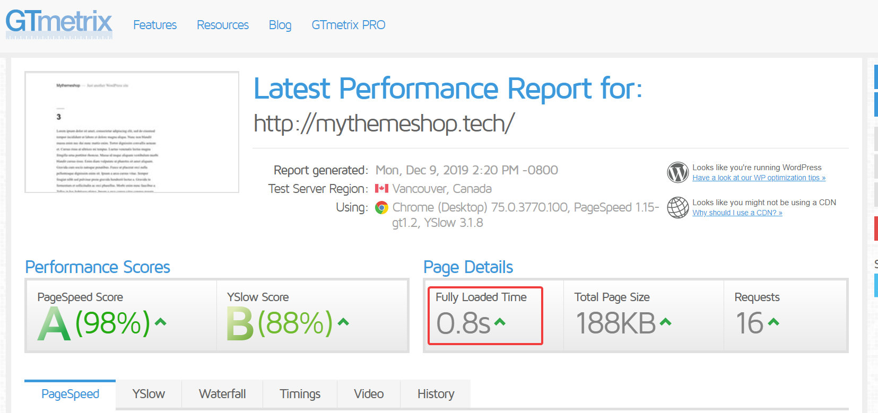Click the Chrome (Desktop) version text
Viewport: 878px width, 413px height.
coord(525,215)
